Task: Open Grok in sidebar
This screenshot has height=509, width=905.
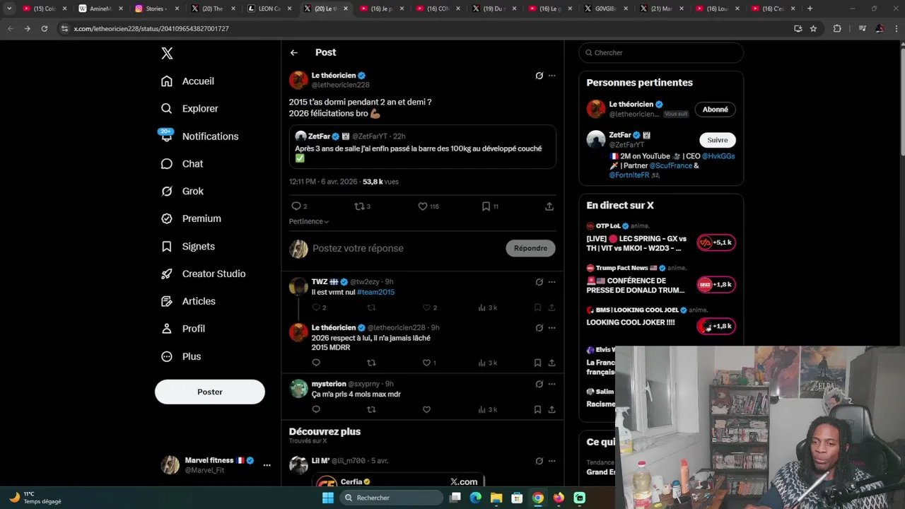Action: 182,192
